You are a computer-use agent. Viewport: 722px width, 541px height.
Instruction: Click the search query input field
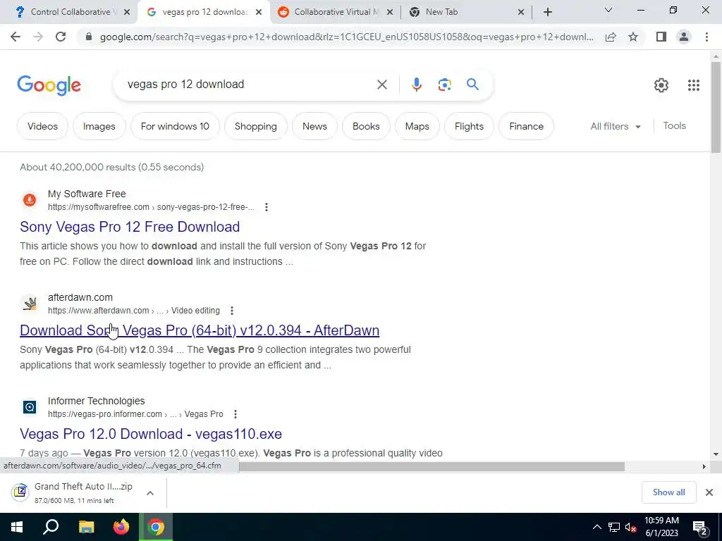click(x=249, y=85)
